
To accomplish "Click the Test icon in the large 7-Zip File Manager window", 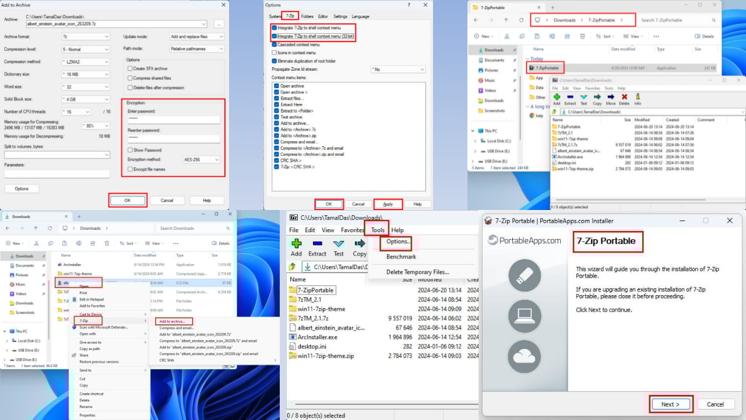I will (339, 244).
